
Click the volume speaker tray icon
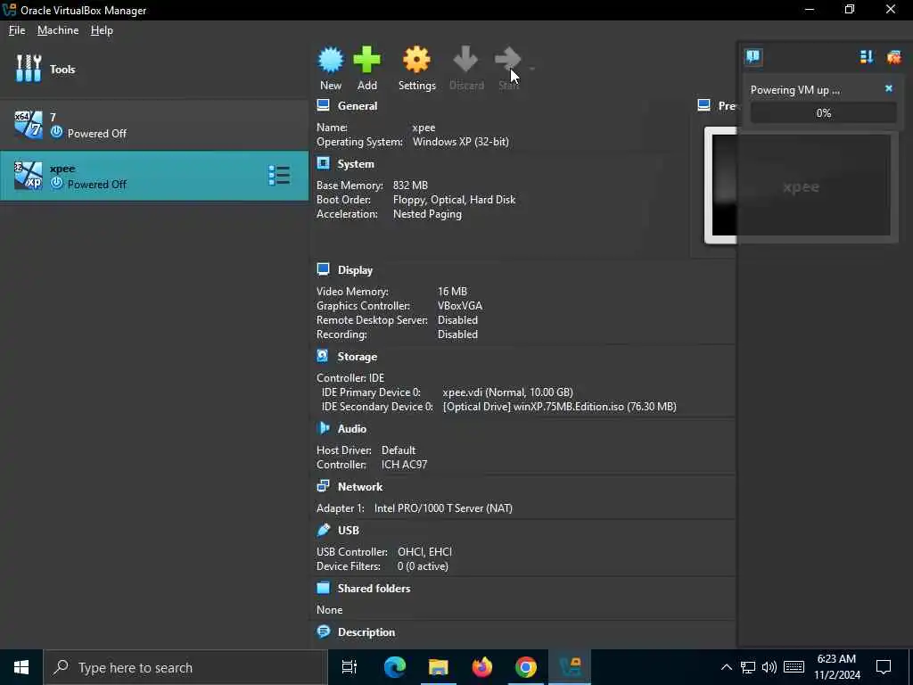pyautogui.click(x=769, y=667)
